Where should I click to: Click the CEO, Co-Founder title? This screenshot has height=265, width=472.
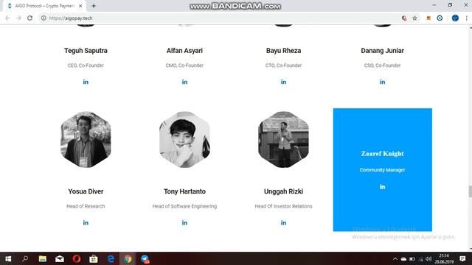pos(86,66)
